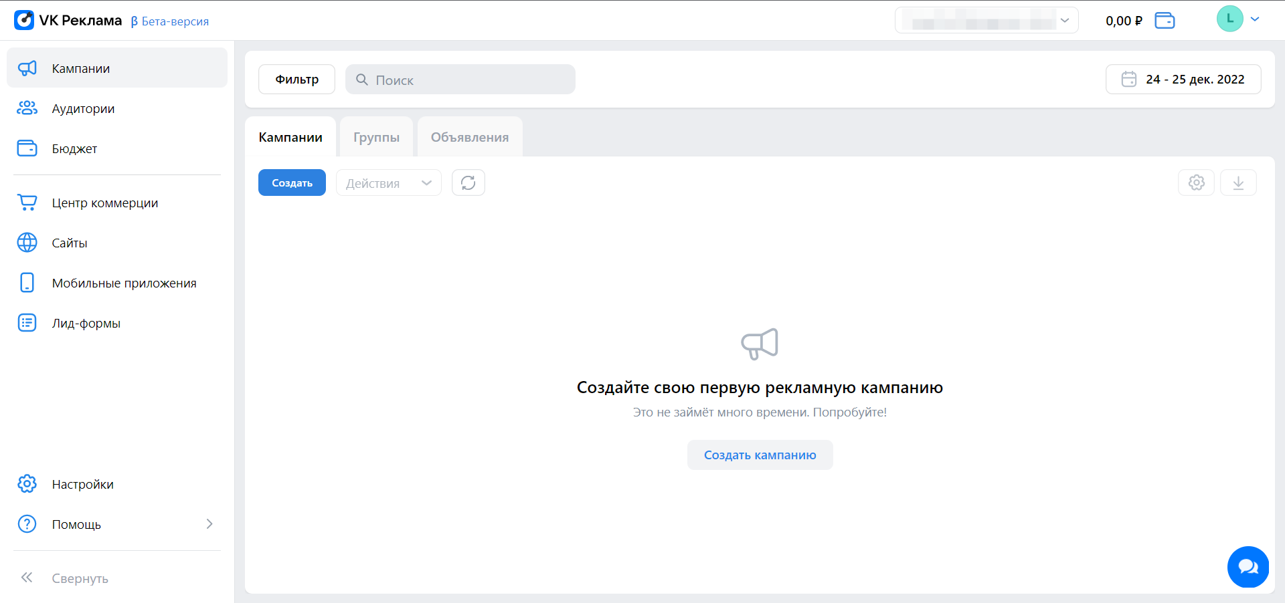1285x603 pixels.
Task: Open the Бюджет wallet icon
Action: pyautogui.click(x=27, y=148)
